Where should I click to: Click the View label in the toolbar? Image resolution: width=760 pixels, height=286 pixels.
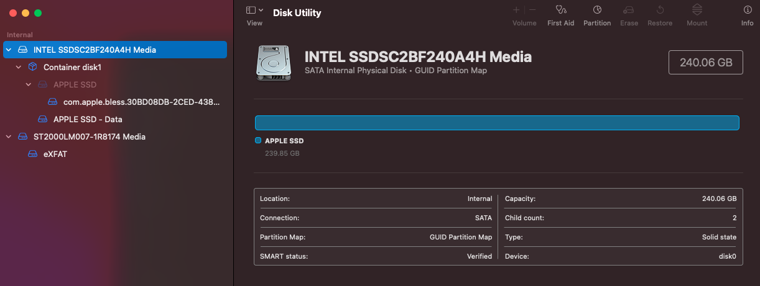click(x=254, y=23)
